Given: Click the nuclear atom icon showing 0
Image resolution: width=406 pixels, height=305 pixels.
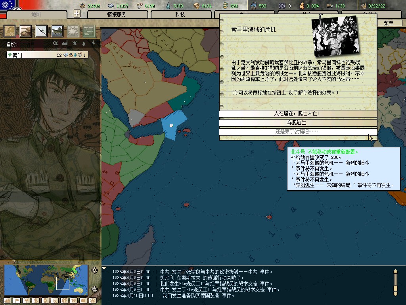Looking at the screenshot, I should click(x=282, y=6).
